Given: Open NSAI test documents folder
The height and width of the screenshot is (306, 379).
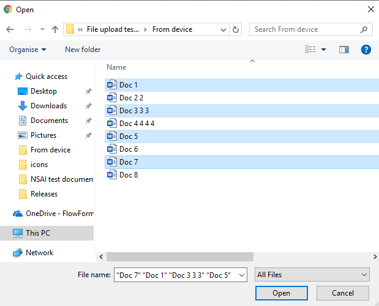Looking at the screenshot, I should (x=62, y=179).
